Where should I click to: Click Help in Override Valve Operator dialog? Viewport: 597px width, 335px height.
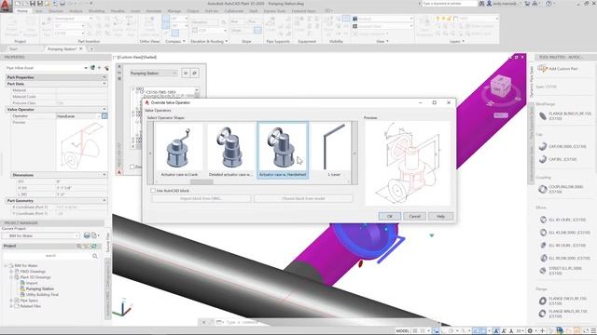pyautogui.click(x=440, y=216)
